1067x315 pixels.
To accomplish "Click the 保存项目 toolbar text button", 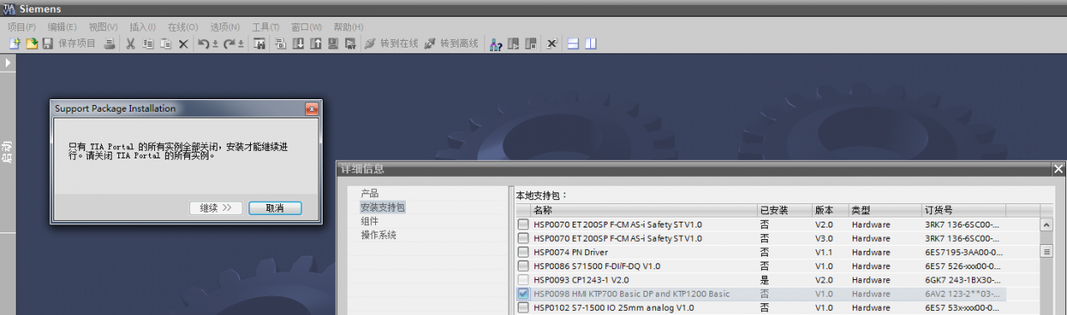I will 77,43.
